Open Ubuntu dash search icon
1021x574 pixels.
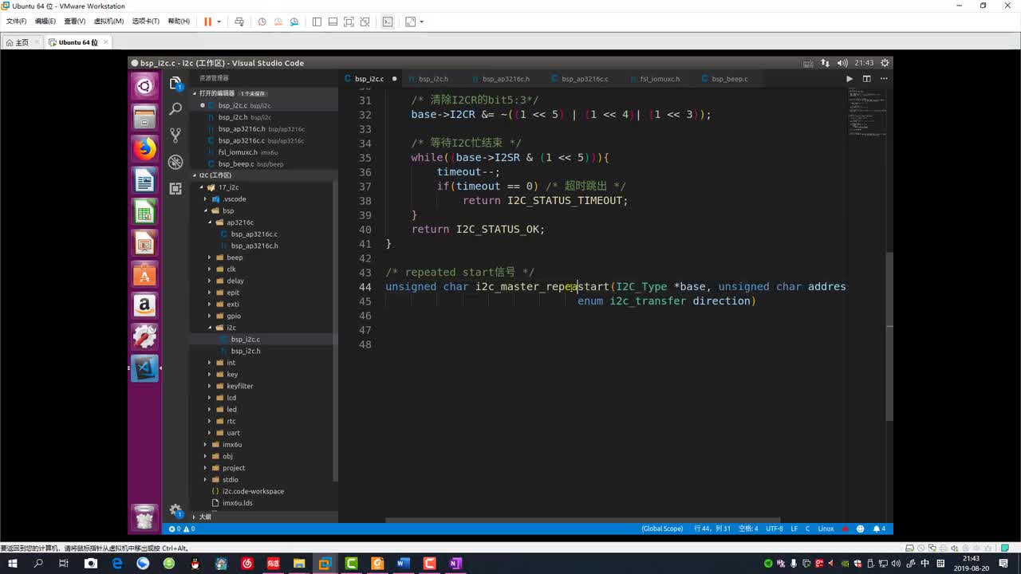144,86
